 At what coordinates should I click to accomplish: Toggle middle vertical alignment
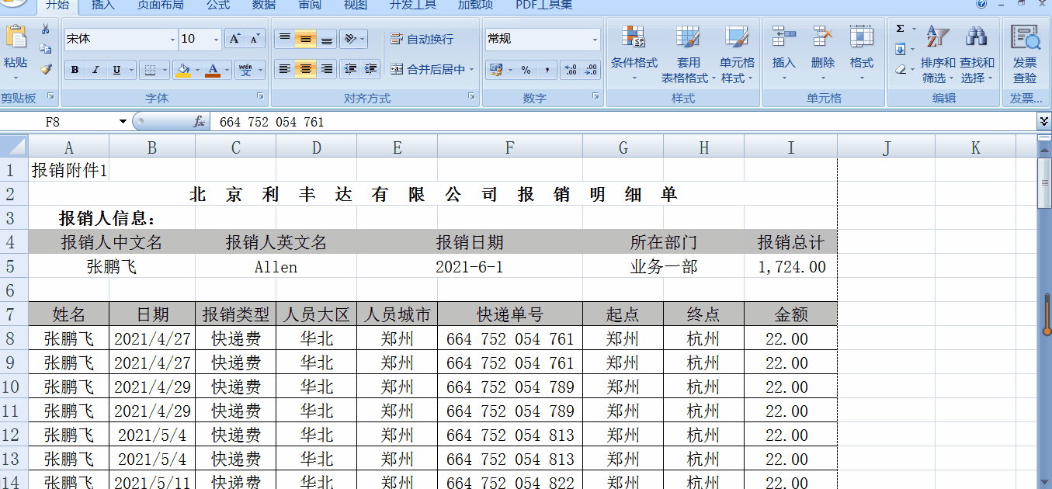[306, 38]
